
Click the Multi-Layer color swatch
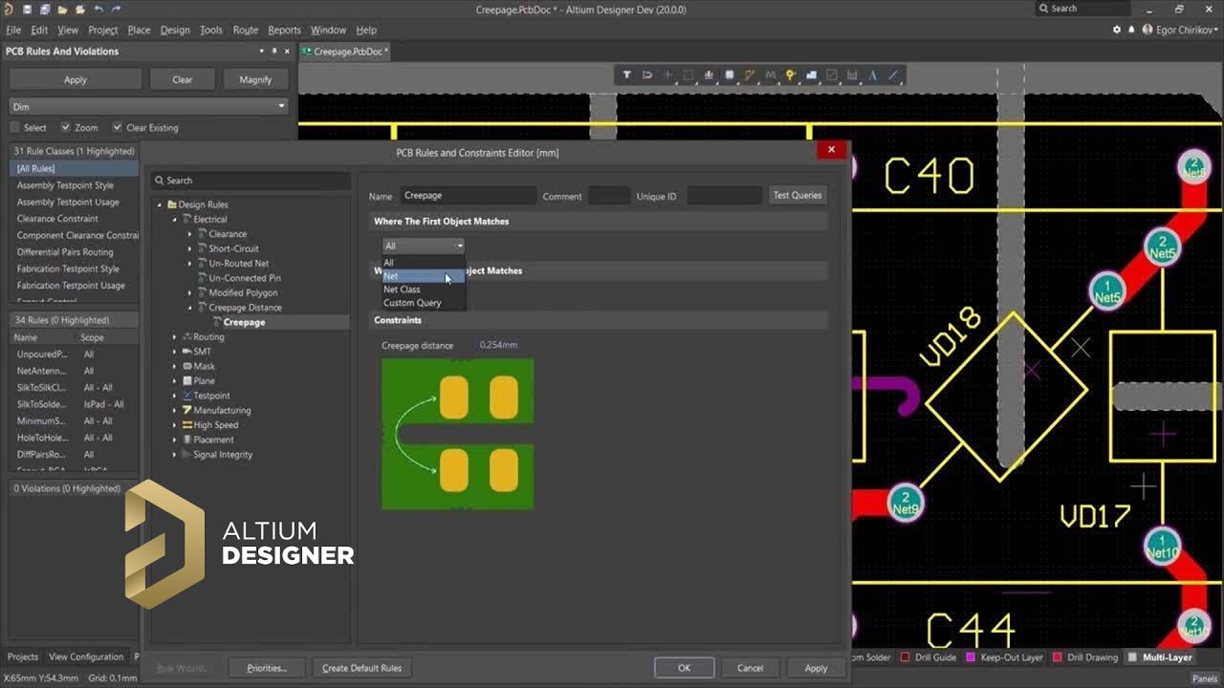point(1133,657)
